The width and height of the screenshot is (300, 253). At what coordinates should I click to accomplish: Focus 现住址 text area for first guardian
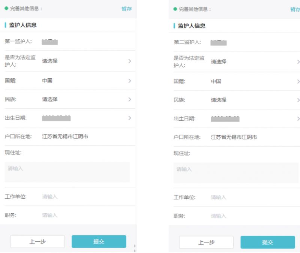coord(67,172)
